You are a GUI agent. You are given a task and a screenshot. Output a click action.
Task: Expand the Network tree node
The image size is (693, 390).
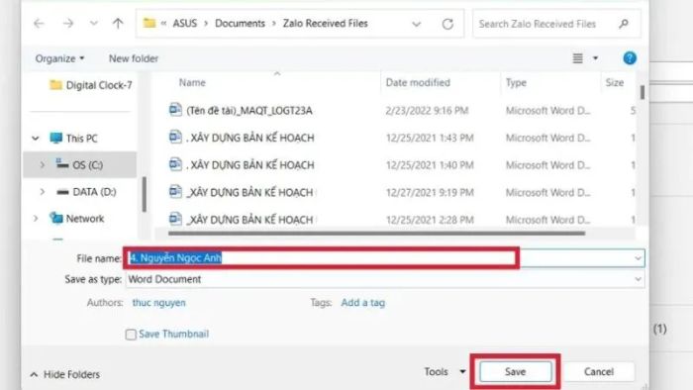pos(36,219)
